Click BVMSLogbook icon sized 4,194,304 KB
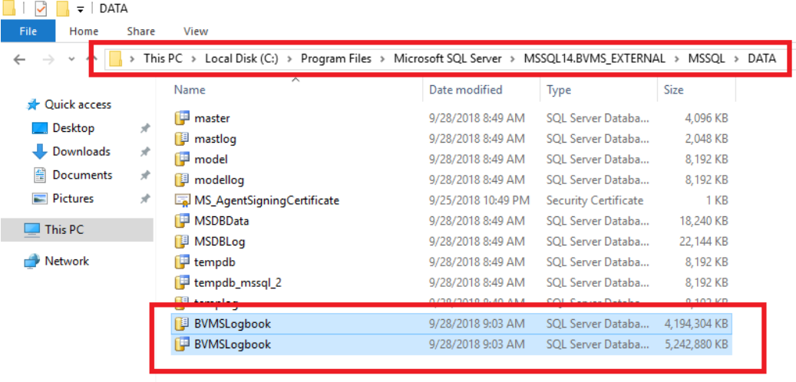 point(182,324)
